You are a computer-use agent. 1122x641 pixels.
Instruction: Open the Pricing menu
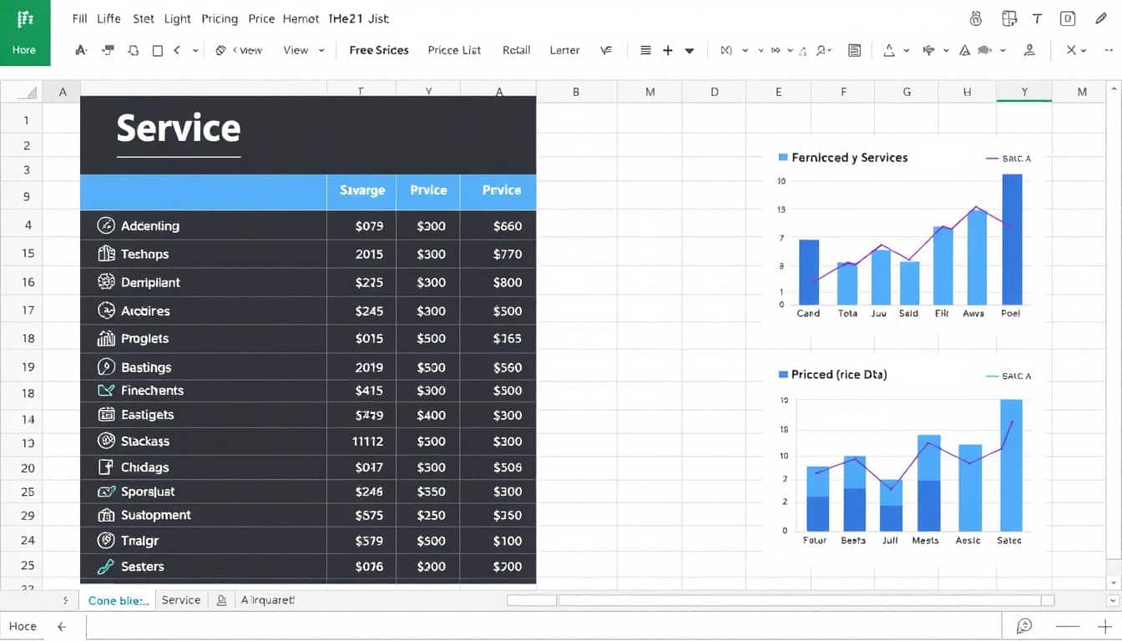[220, 18]
